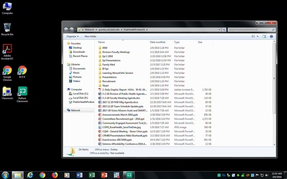Click the volume speaker tray icon

point(267,175)
